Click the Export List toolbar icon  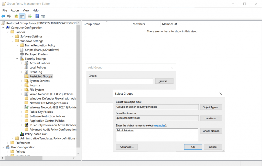coord(30,16)
